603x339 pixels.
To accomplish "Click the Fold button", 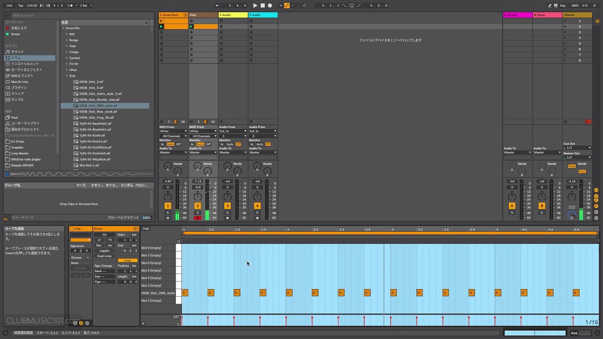I will pos(146,229).
